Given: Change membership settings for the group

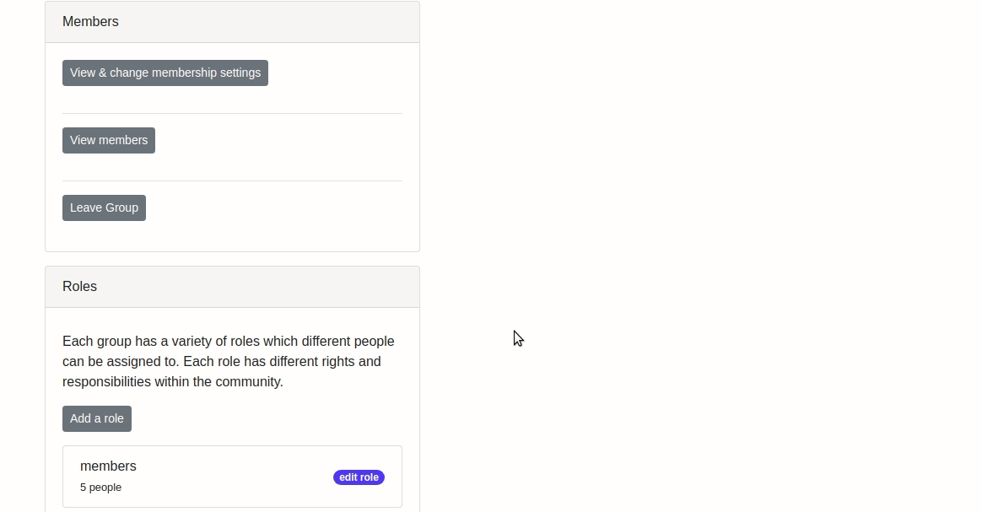Looking at the screenshot, I should [165, 73].
